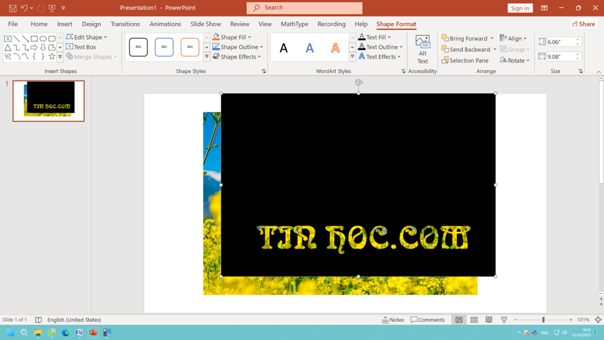
Task: Save presentation using Quick Access icon
Action: pyautogui.click(x=12, y=8)
